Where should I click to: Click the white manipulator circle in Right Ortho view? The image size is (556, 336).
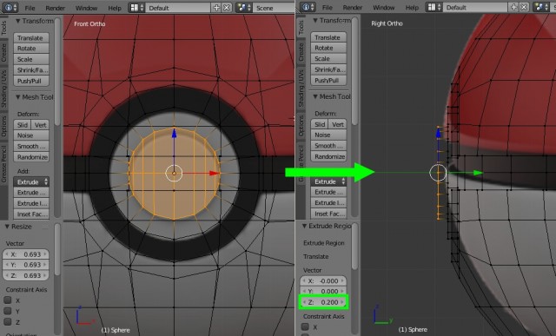[438, 173]
